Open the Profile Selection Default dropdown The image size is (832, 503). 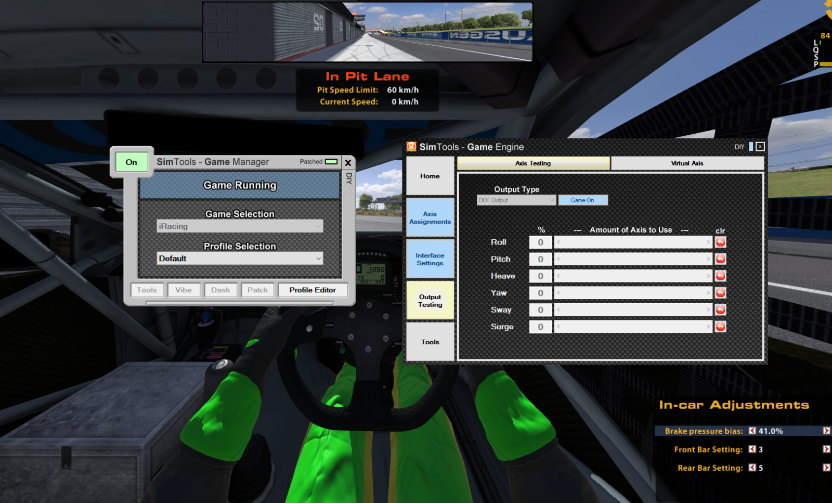click(x=240, y=259)
